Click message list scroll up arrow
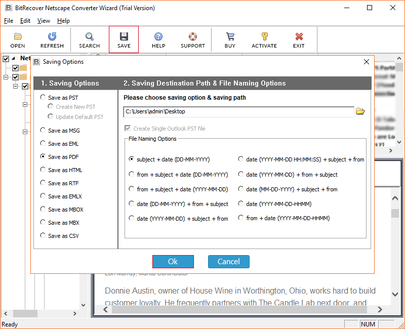405x329 pixels. click(x=399, y=58)
